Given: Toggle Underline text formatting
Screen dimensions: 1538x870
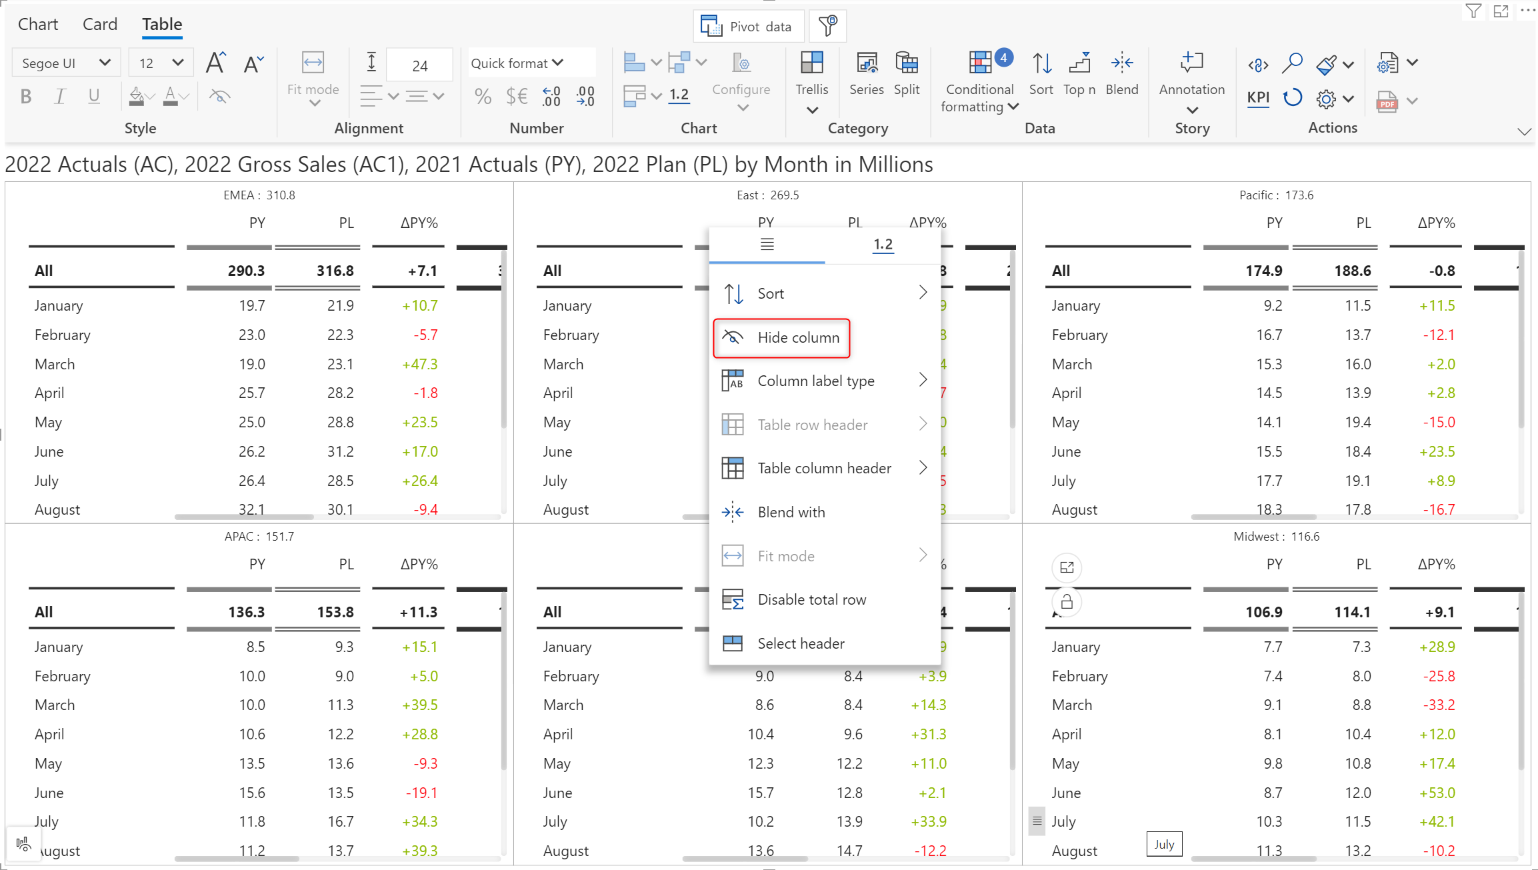Looking at the screenshot, I should [x=94, y=97].
